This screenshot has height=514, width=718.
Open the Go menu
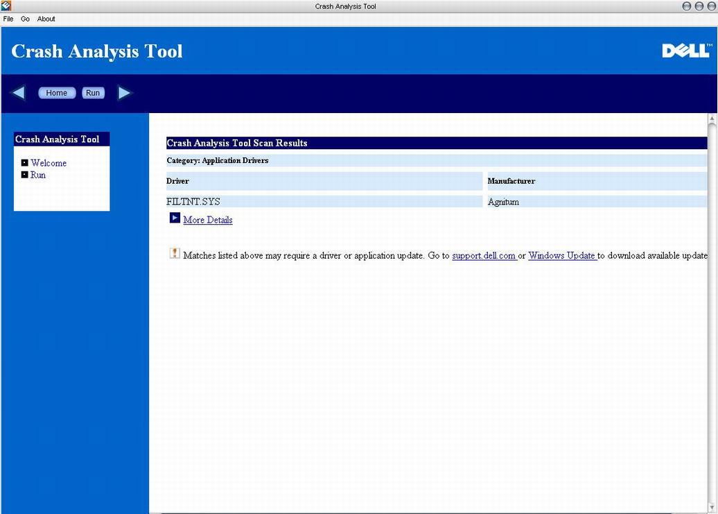point(25,19)
